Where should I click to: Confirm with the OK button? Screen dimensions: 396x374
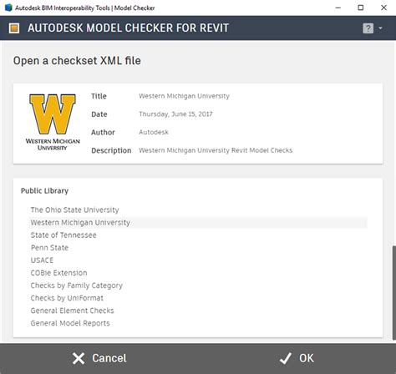[297, 358]
